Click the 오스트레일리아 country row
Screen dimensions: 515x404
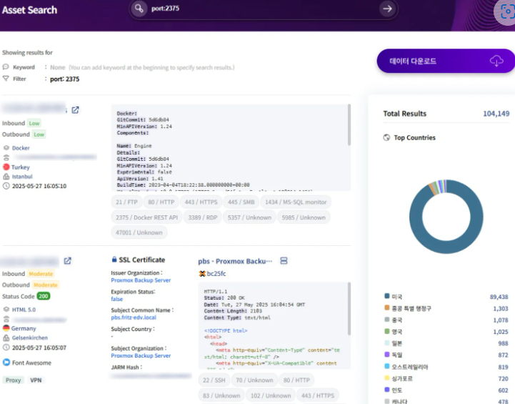pyautogui.click(x=446, y=367)
